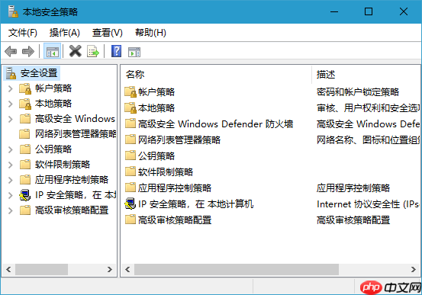Screen dimensions: 422x295
Task: Expand the 公钥策略 tree node
Action: (x=10, y=149)
